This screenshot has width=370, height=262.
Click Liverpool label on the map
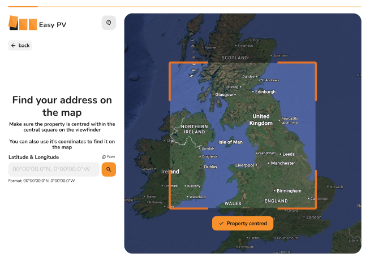click(244, 165)
